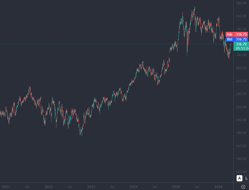249x190 pixels.
Task: Click the 180.00 price axis label
Action: [241, 133]
